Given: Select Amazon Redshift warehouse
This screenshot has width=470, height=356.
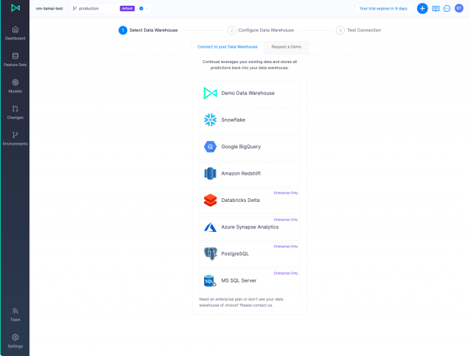Looking at the screenshot, I should [250, 173].
